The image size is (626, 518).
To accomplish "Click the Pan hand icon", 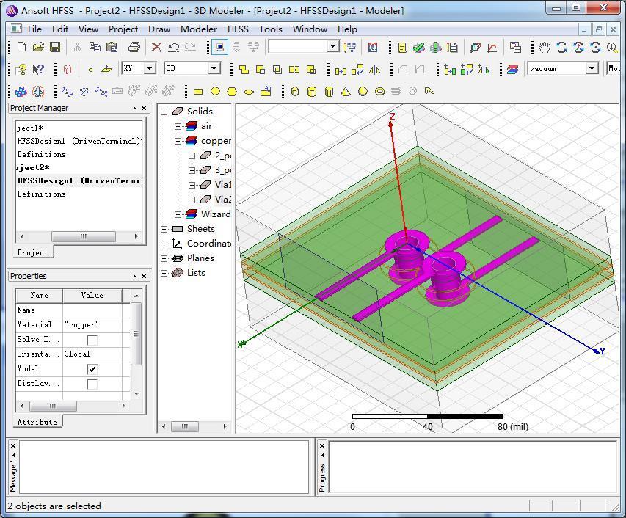I will 544,48.
